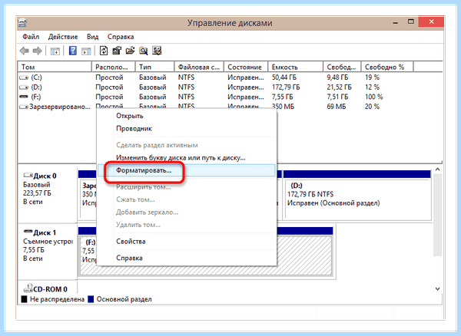Click the drive icon of volume (D:)
This screenshot has height=336, width=461.
24,87
